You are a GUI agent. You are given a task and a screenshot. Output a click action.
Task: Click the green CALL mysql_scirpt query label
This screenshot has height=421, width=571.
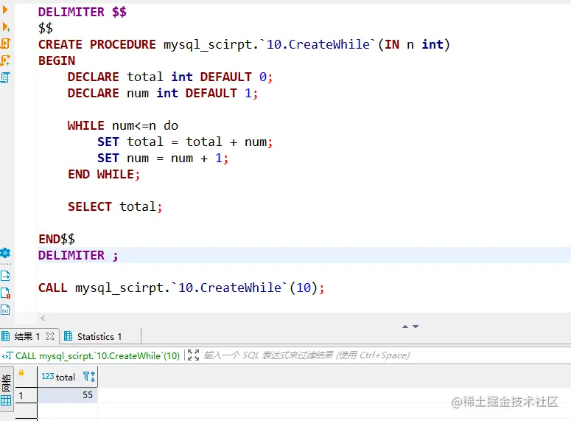pyautogui.click(x=97, y=355)
